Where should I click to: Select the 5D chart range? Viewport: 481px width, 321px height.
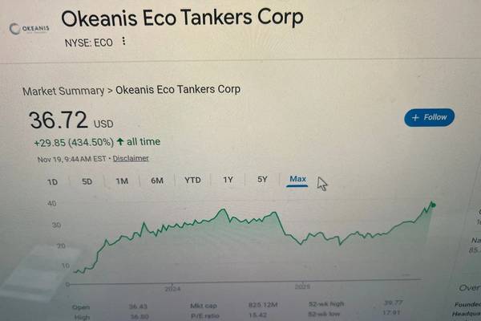(87, 181)
